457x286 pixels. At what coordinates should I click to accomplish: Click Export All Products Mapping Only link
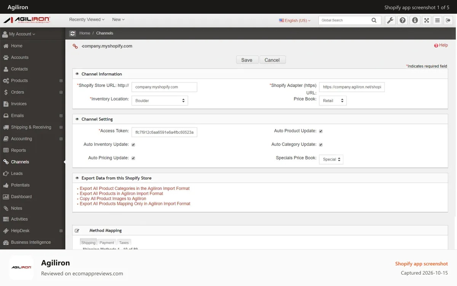(135, 204)
